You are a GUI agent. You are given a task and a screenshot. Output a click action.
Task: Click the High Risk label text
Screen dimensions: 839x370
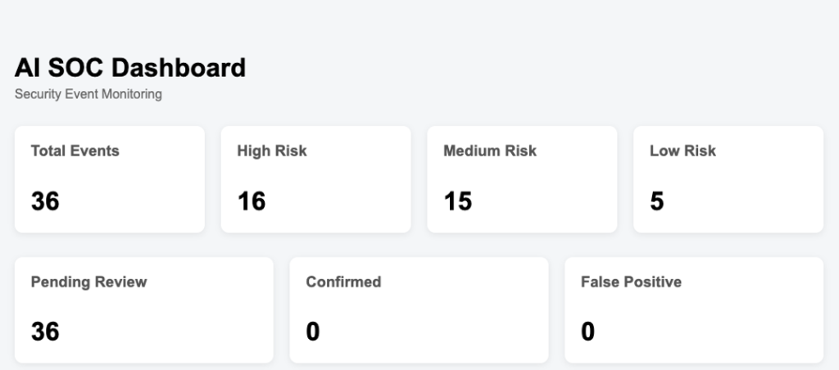point(272,151)
